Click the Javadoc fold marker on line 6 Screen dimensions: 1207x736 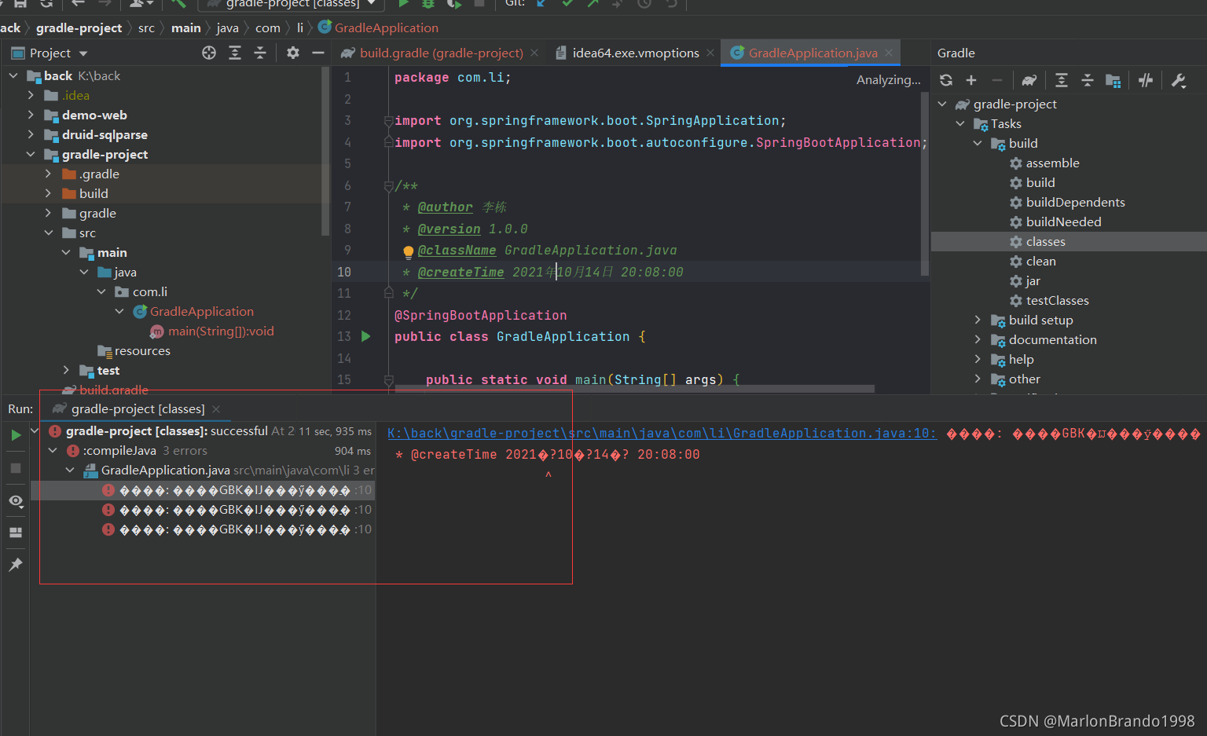pyautogui.click(x=388, y=186)
